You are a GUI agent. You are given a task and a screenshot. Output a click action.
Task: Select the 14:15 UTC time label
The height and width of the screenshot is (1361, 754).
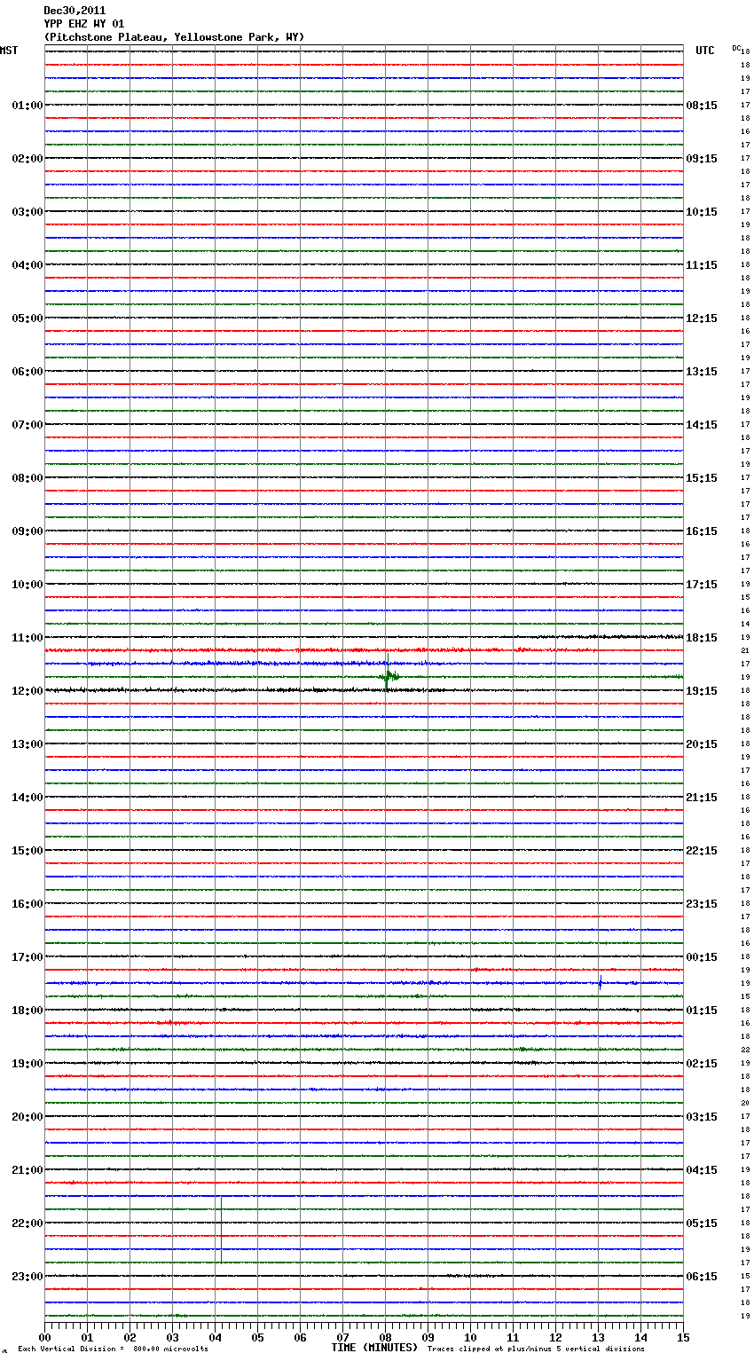pyautogui.click(x=702, y=425)
